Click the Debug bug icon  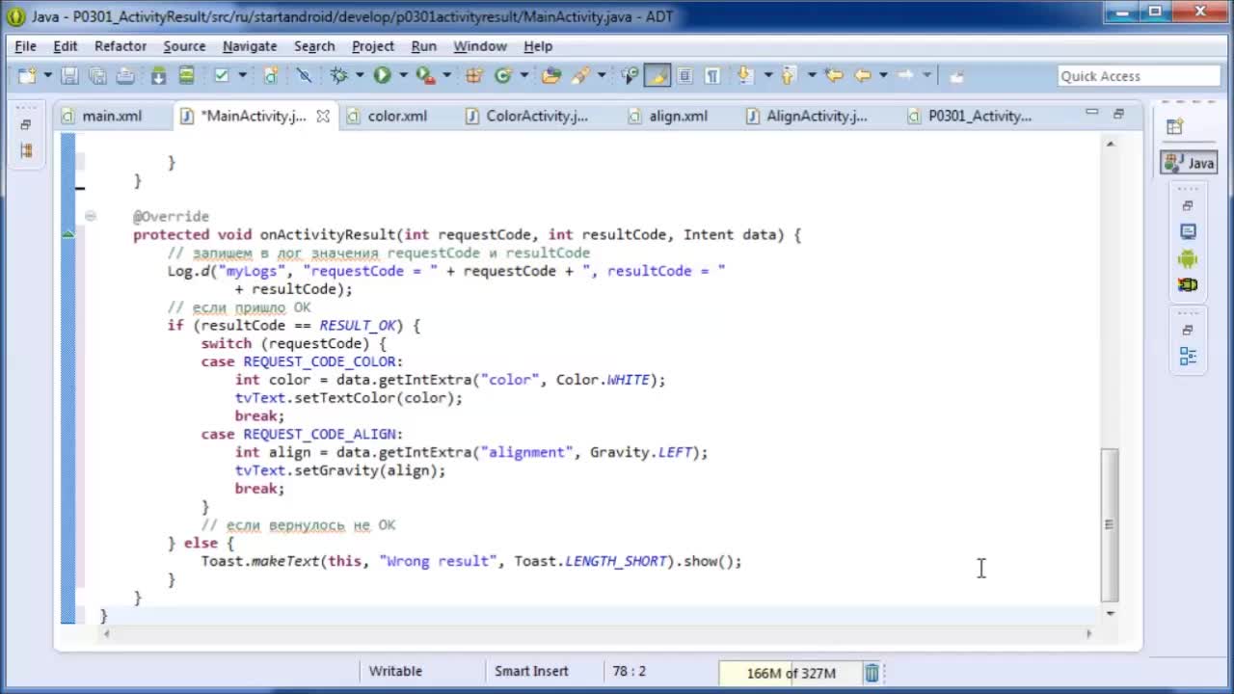339,75
